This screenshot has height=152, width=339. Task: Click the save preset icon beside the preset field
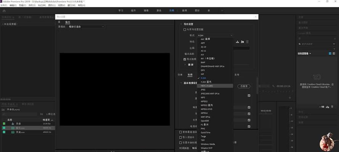(x=238, y=41)
